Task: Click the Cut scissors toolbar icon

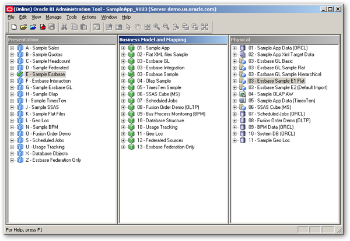Action: point(64,27)
